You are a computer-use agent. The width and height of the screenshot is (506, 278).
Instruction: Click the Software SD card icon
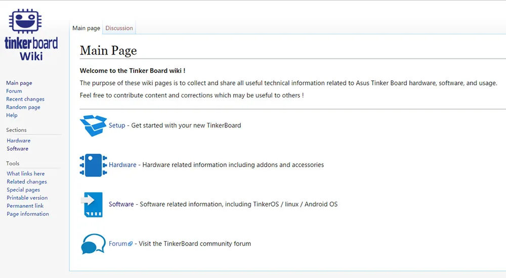pyautogui.click(x=92, y=205)
